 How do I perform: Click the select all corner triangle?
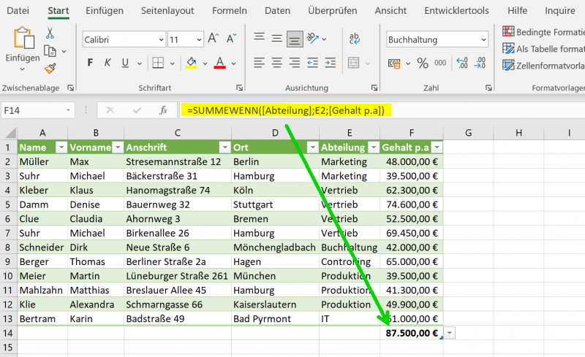click(x=10, y=133)
